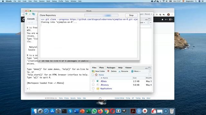Open the List view dropdown in Environment pane
This screenshot has height=115, width=206.
tap(142, 22)
